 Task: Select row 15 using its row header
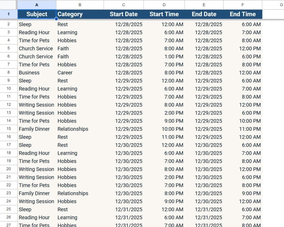(8, 129)
